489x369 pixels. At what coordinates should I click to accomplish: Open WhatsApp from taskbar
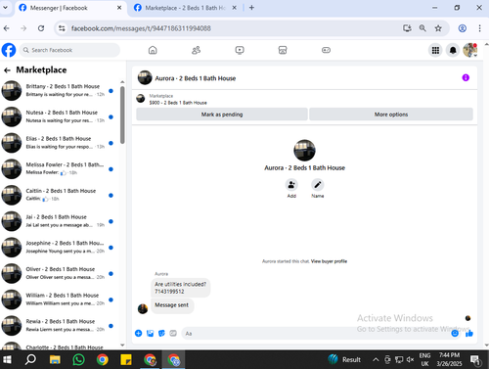pyautogui.click(x=78, y=359)
